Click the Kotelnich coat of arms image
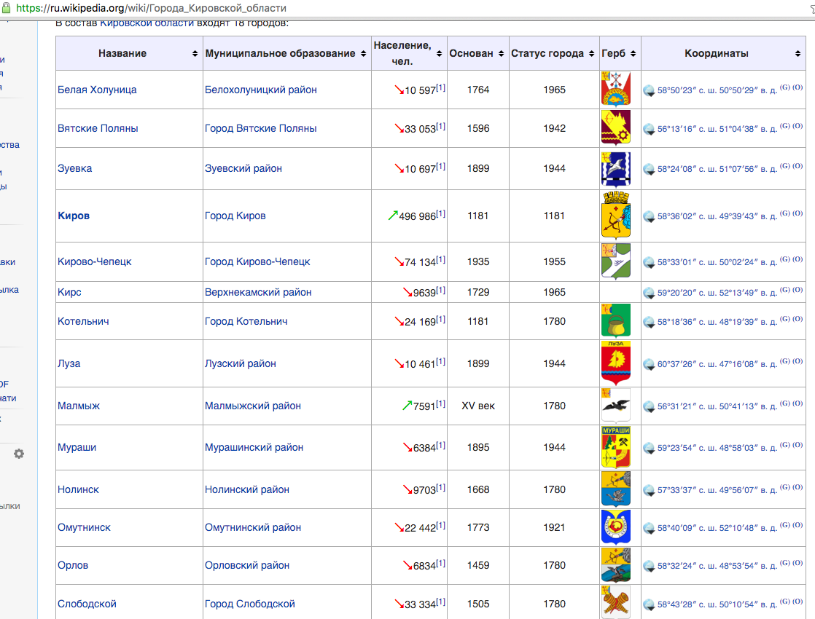Viewport: 815px width, 619px height. tap(615, 321)
